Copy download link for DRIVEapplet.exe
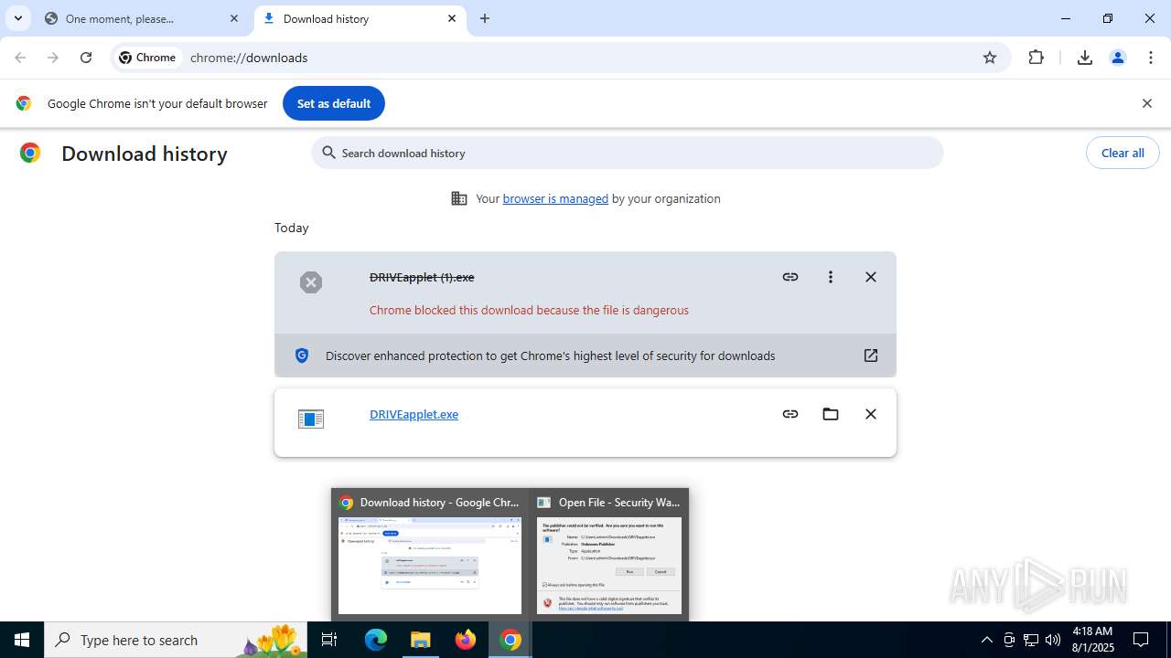The width and height of the screenshot is (1171, 658). click(x=790, y=414)
